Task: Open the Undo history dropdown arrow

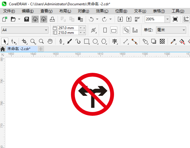Action: point(97,19)
